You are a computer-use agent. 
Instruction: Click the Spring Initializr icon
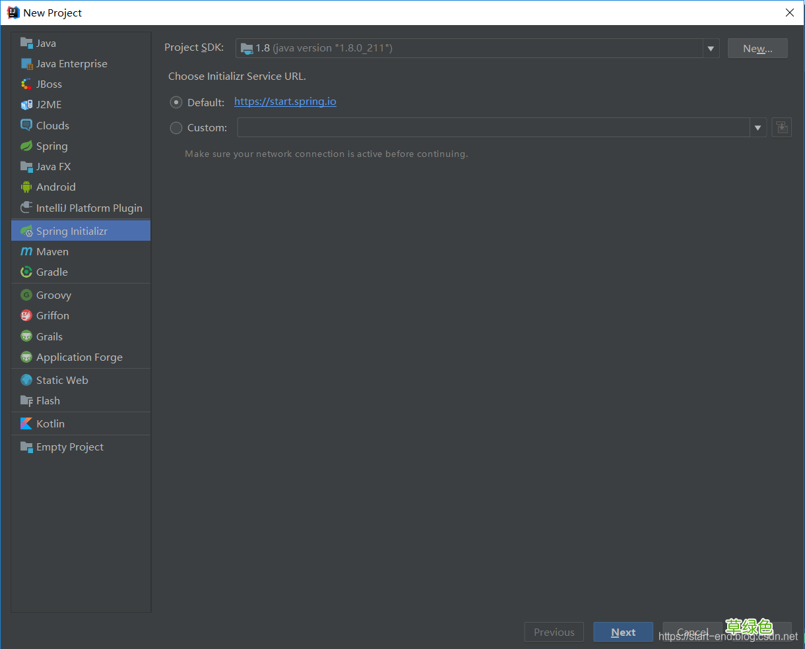pyautogui.click(x=26, y=231)
